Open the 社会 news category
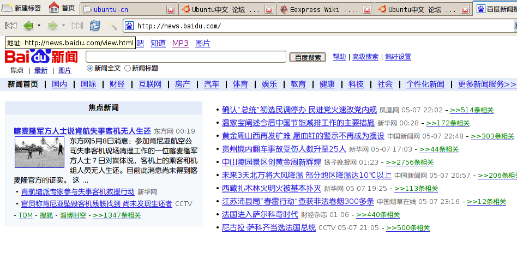Viewport: 517px width, 277px height. coord(385,85)
